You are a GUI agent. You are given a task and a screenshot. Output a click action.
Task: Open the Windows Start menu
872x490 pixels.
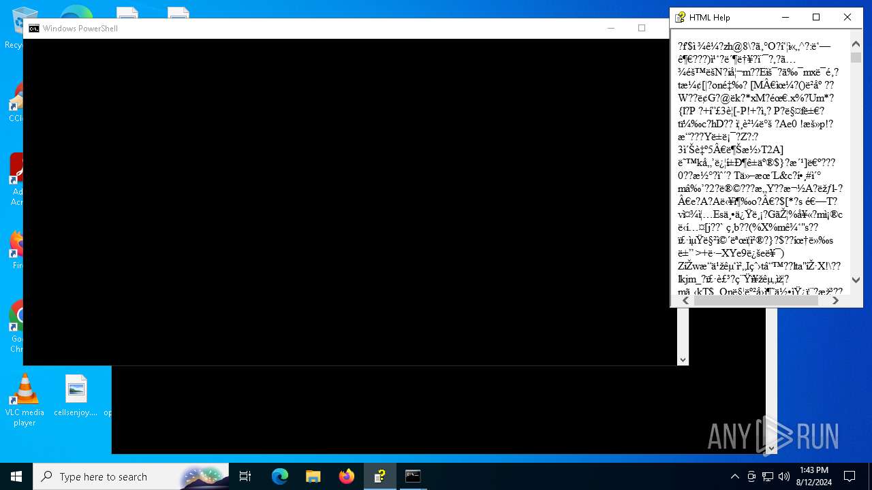(x=16, y=476)
